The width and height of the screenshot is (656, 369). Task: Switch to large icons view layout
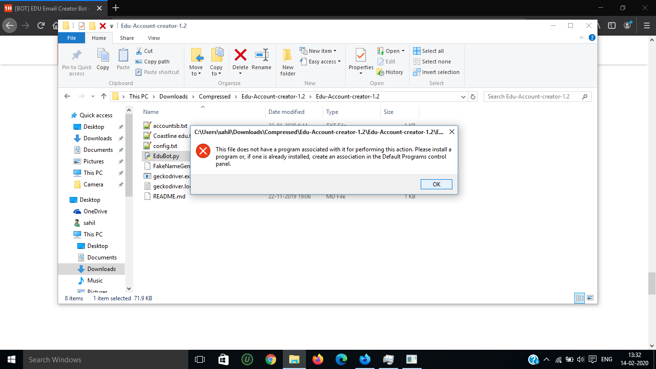click(x=590, y=298)
